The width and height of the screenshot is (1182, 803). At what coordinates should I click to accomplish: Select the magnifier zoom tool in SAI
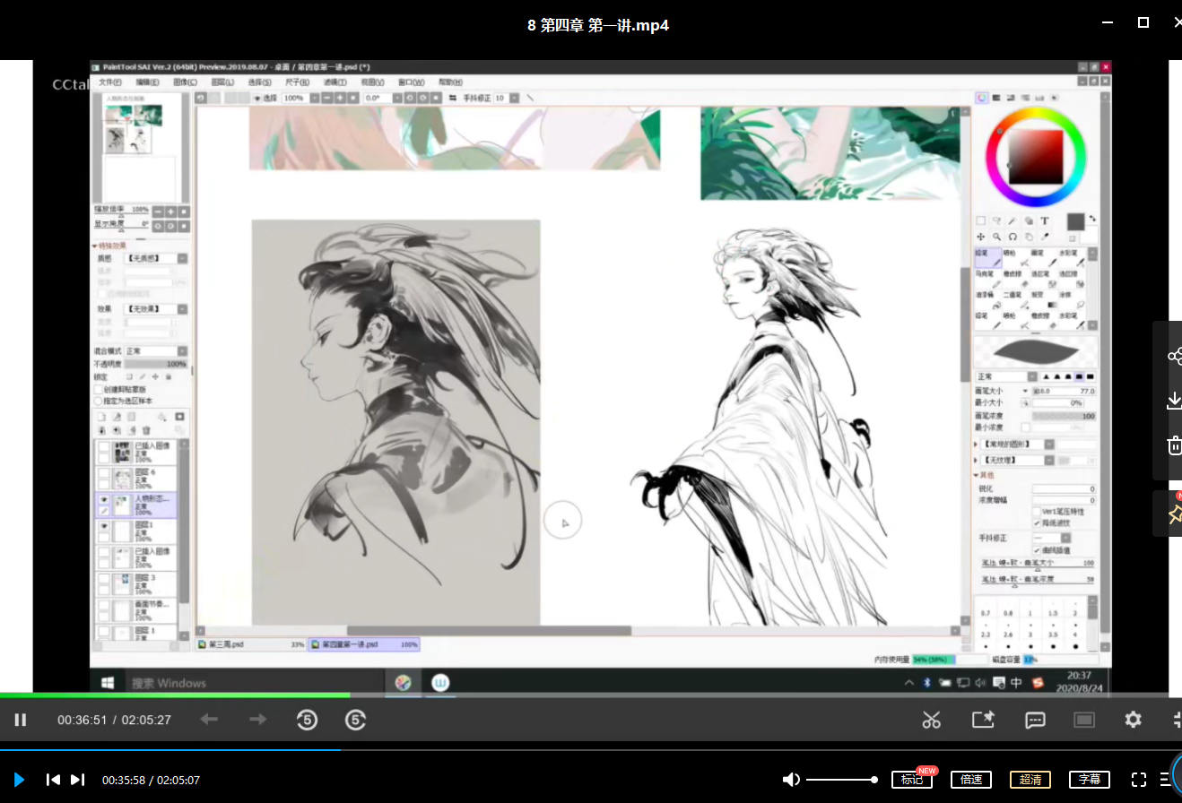[996, 237]
